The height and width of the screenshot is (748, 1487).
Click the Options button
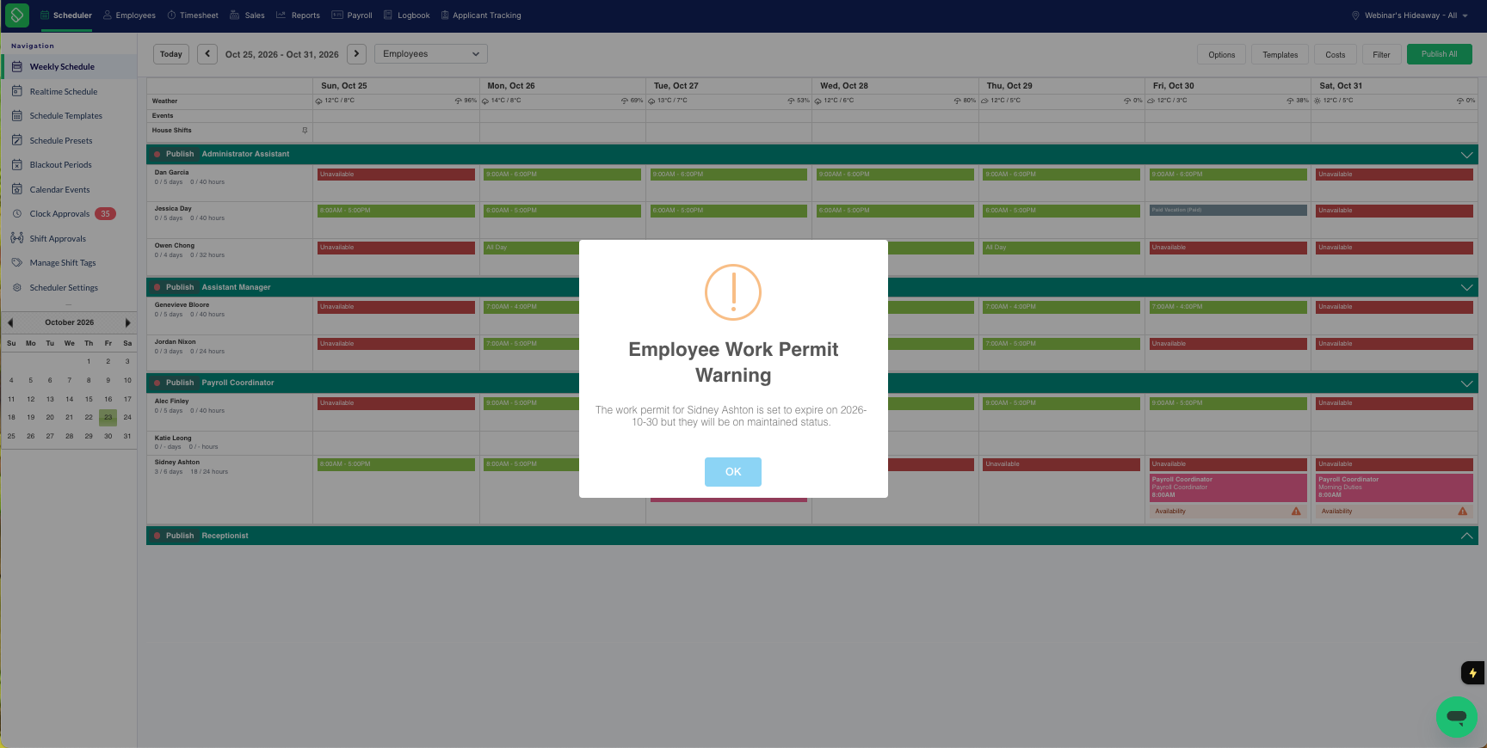tap(1221, 55)
